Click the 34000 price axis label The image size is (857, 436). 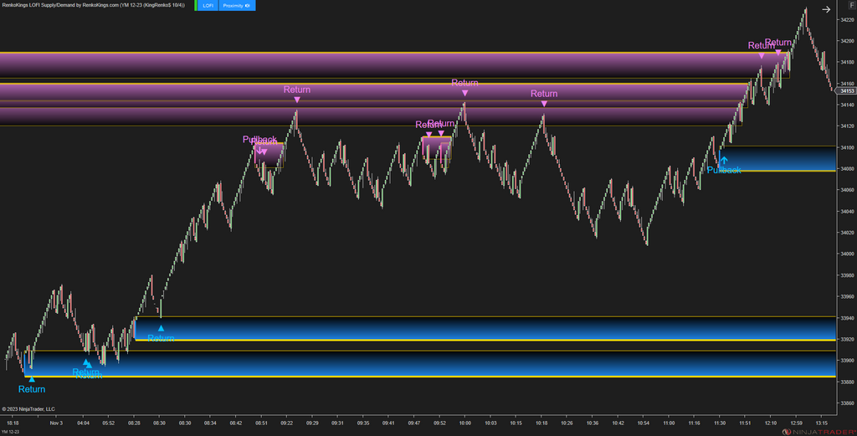(x=847, y=254)
